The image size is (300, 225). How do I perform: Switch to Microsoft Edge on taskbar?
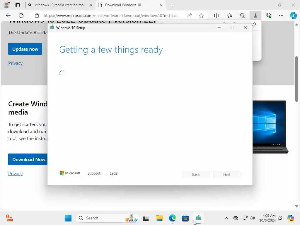[172, 218]
